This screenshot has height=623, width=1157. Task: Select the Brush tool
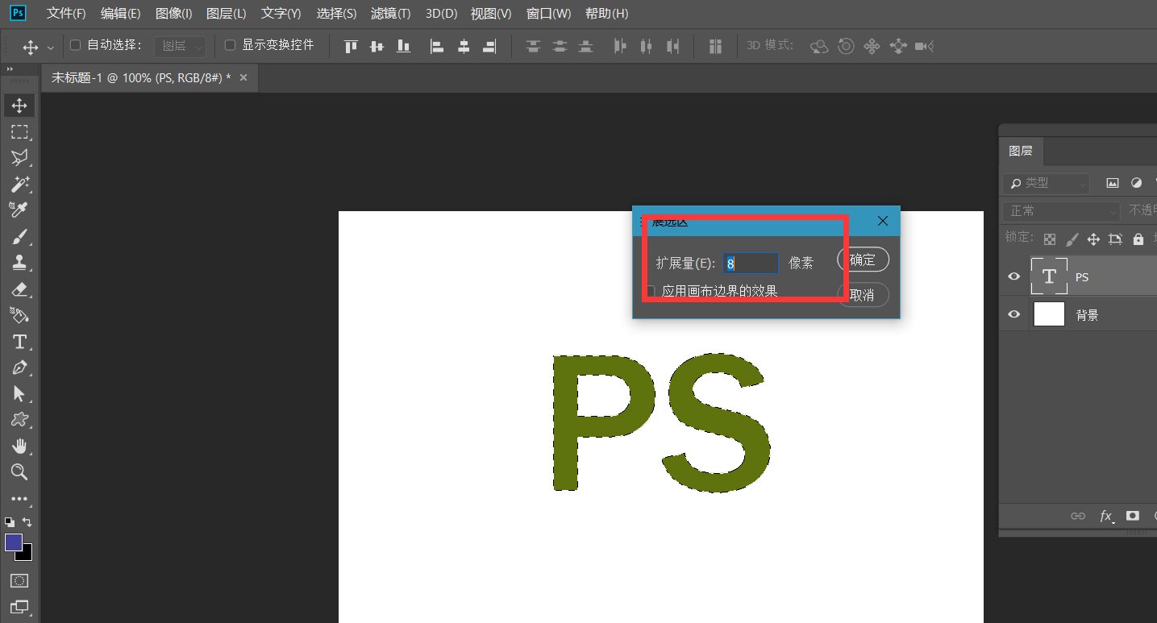(x=19, y=236)
